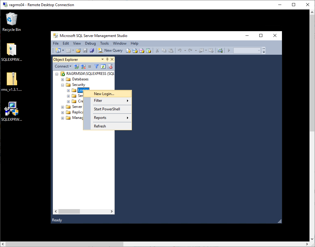Open the toolbar overflow options arrow
Viewport: 315px width, 247px height.
(x=264, y=50)
